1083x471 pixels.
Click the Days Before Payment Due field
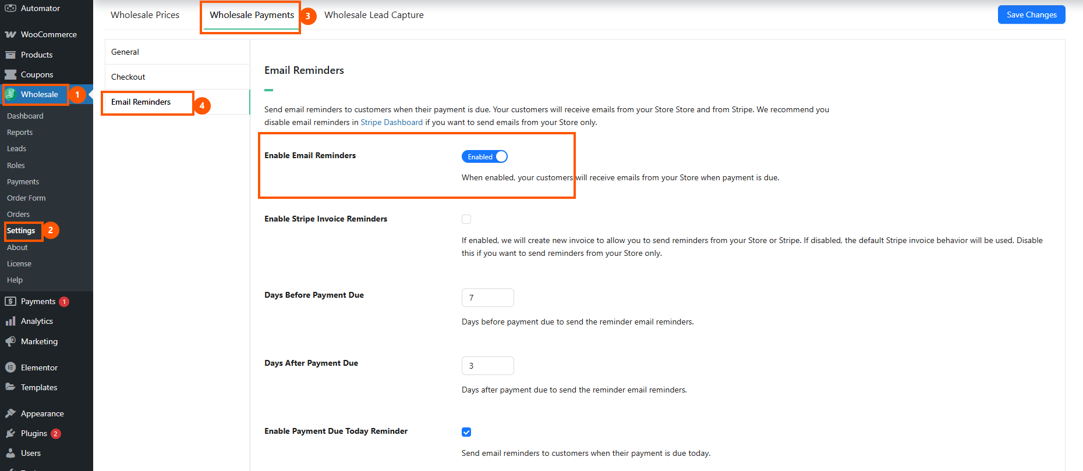coord(487,298)
